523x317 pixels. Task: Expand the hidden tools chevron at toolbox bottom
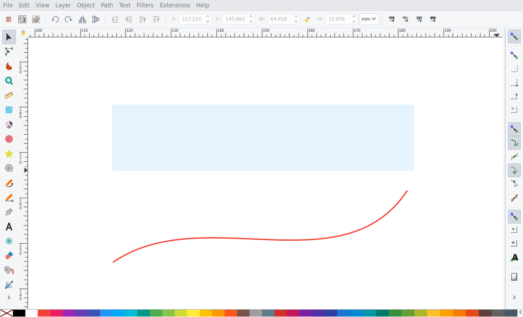click(x=8, y=297)
